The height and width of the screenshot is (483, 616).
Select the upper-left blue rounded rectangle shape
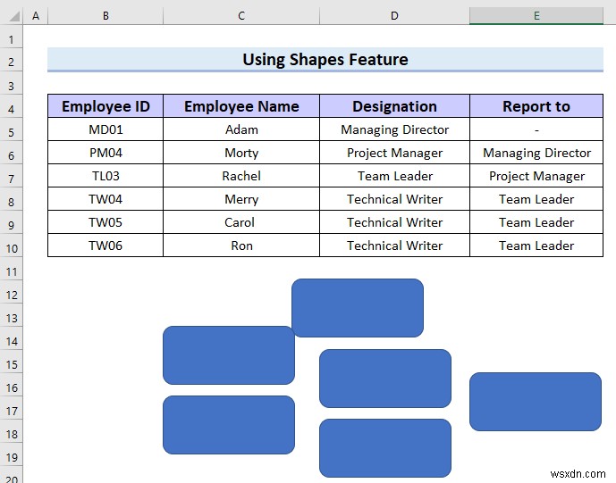coord(229,355)
